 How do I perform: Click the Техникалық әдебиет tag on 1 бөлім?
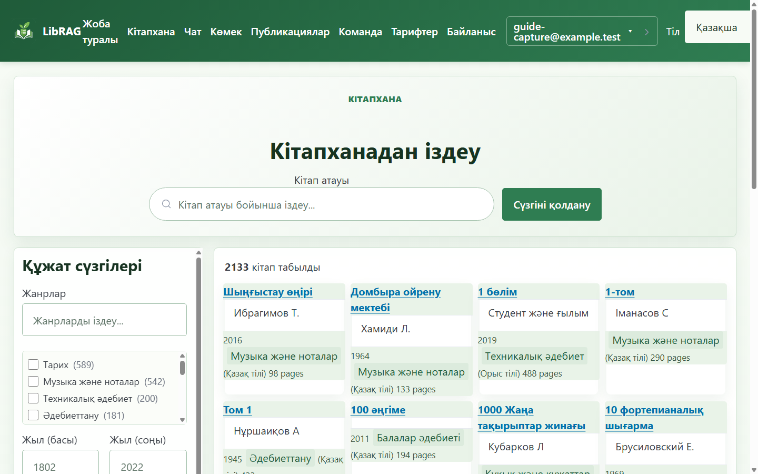coord(534,356)
